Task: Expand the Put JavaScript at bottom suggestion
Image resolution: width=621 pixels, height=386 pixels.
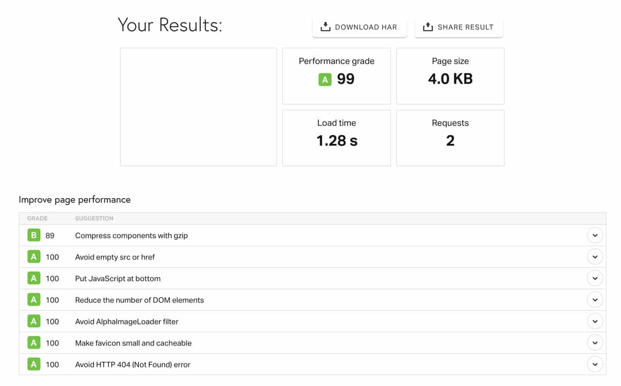Action: pyautogui.click(x=595, y=278)
